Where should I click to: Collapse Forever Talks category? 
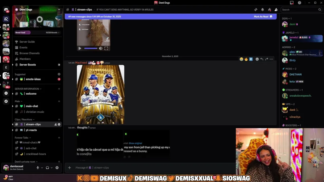pyautogui.click(x=23, y=138)
